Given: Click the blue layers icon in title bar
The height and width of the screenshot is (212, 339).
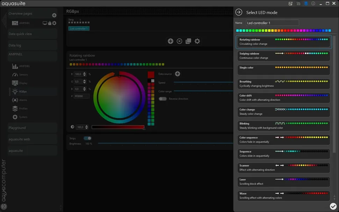Looking at the screenshot, I should coord(306,3).
